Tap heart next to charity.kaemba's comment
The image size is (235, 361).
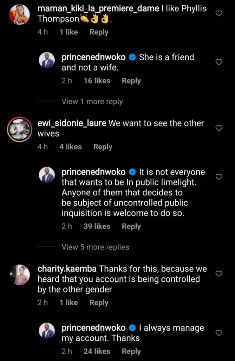pos(219,274)
